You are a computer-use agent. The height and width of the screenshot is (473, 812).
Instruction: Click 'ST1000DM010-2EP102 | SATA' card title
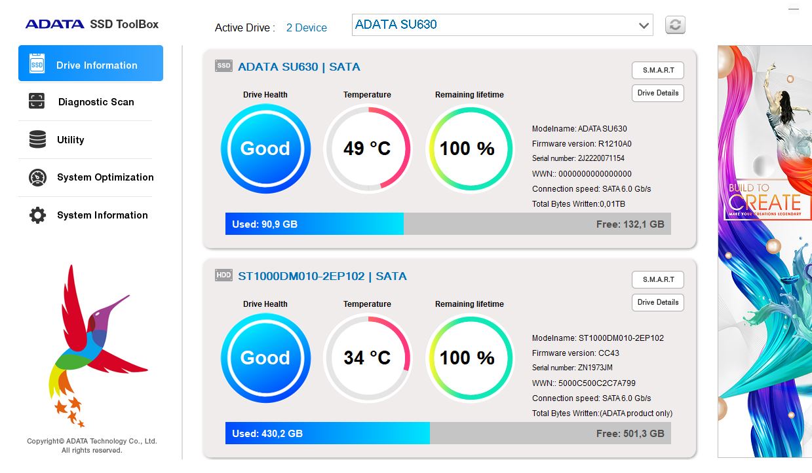click(x=322, y=276)
